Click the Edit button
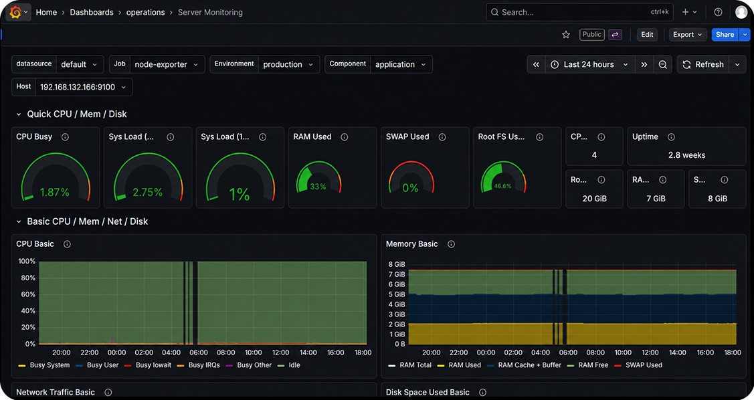This screenshot has height=400, width=754. tap(647, 35)
